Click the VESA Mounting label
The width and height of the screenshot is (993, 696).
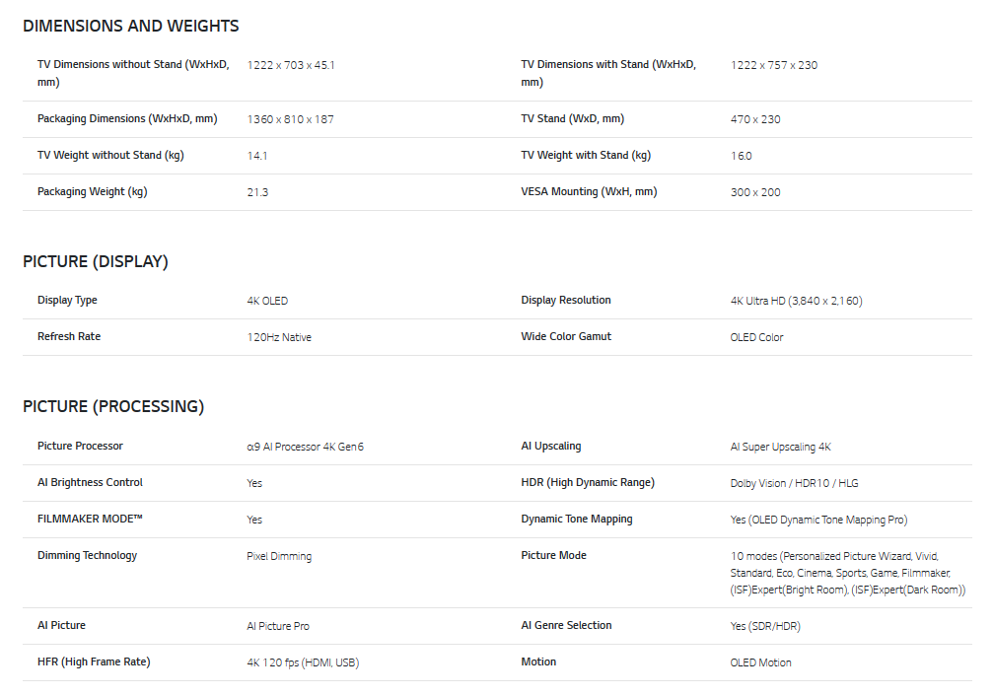pos(589,192)
